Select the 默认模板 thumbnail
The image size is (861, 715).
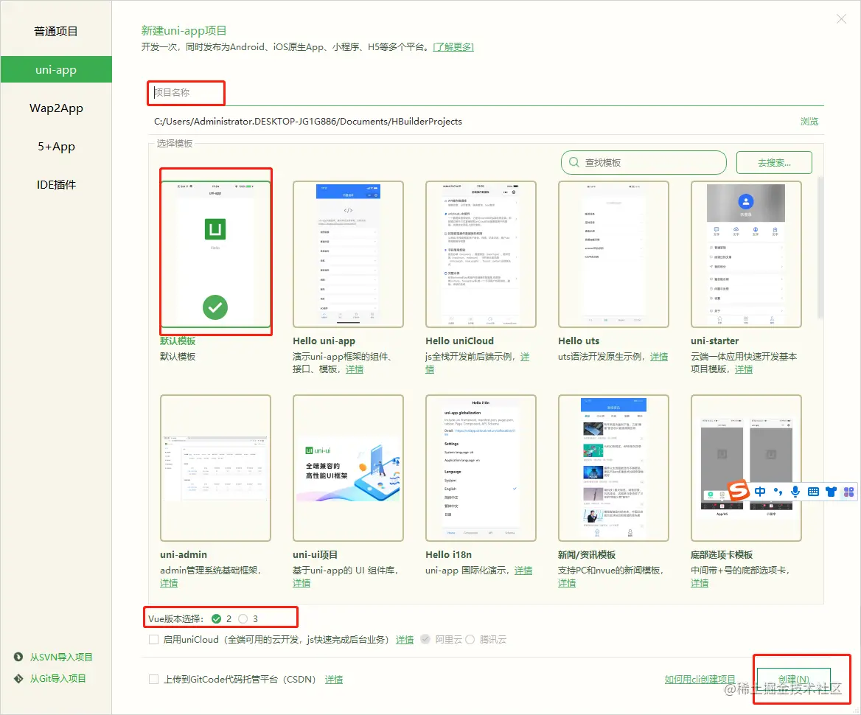point(215,254)
